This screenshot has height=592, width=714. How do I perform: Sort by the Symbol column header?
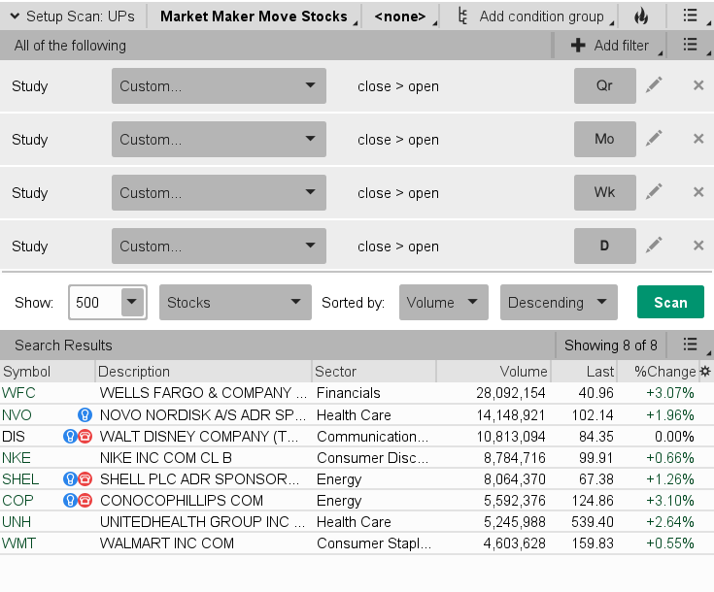(x=48, y=372)
